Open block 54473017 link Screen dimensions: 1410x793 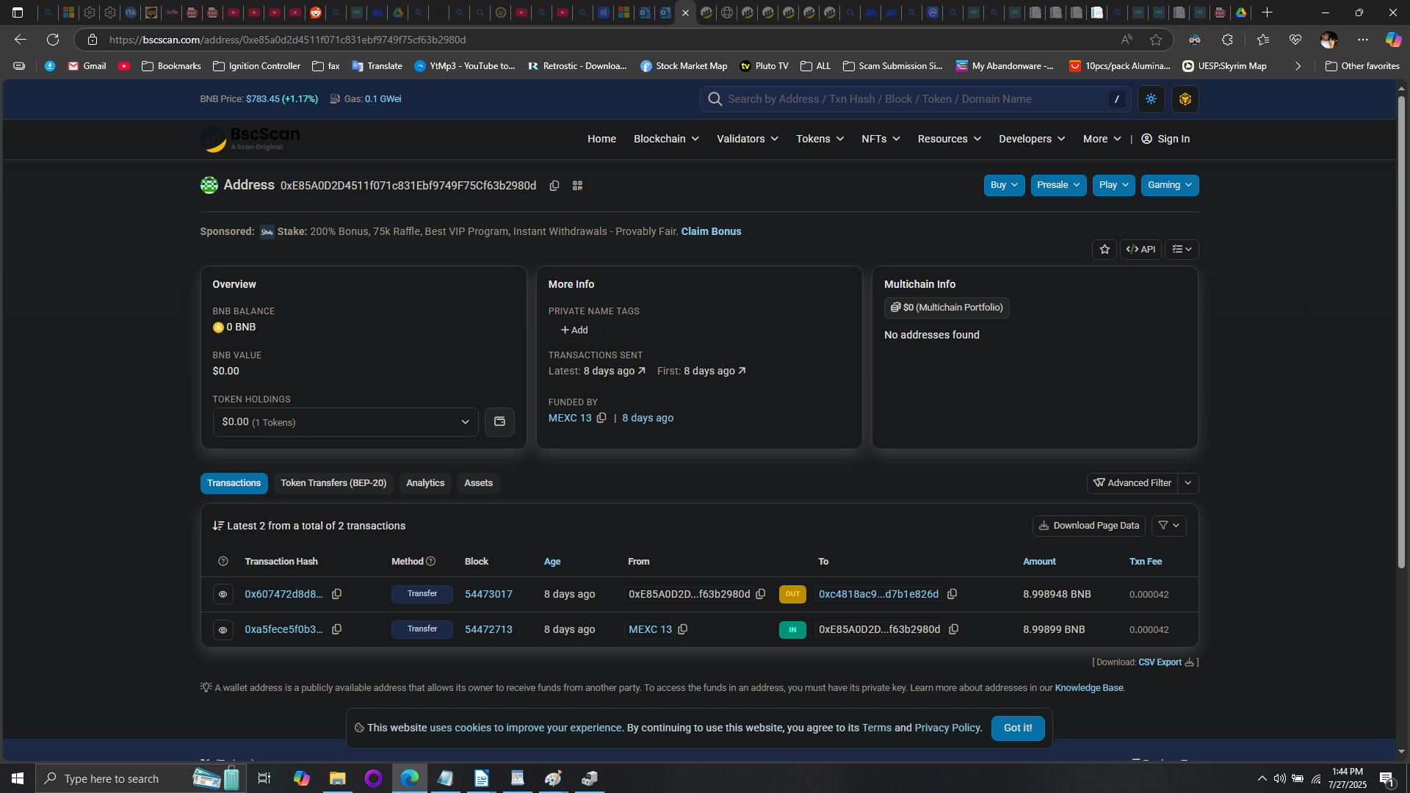click(x=488, y=594)
